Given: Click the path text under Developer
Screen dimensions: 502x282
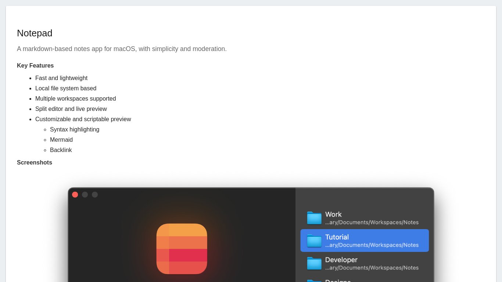Looking at the screenshot, I should [x=372, y=268].
